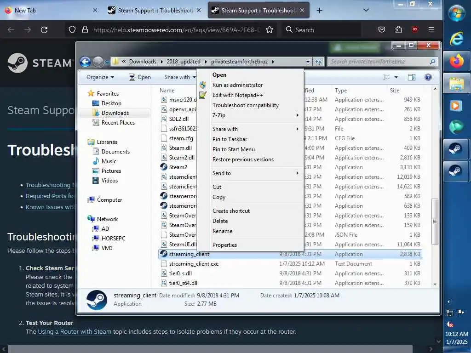Open the Firefox Pocket save icon

tap(382, 29)
